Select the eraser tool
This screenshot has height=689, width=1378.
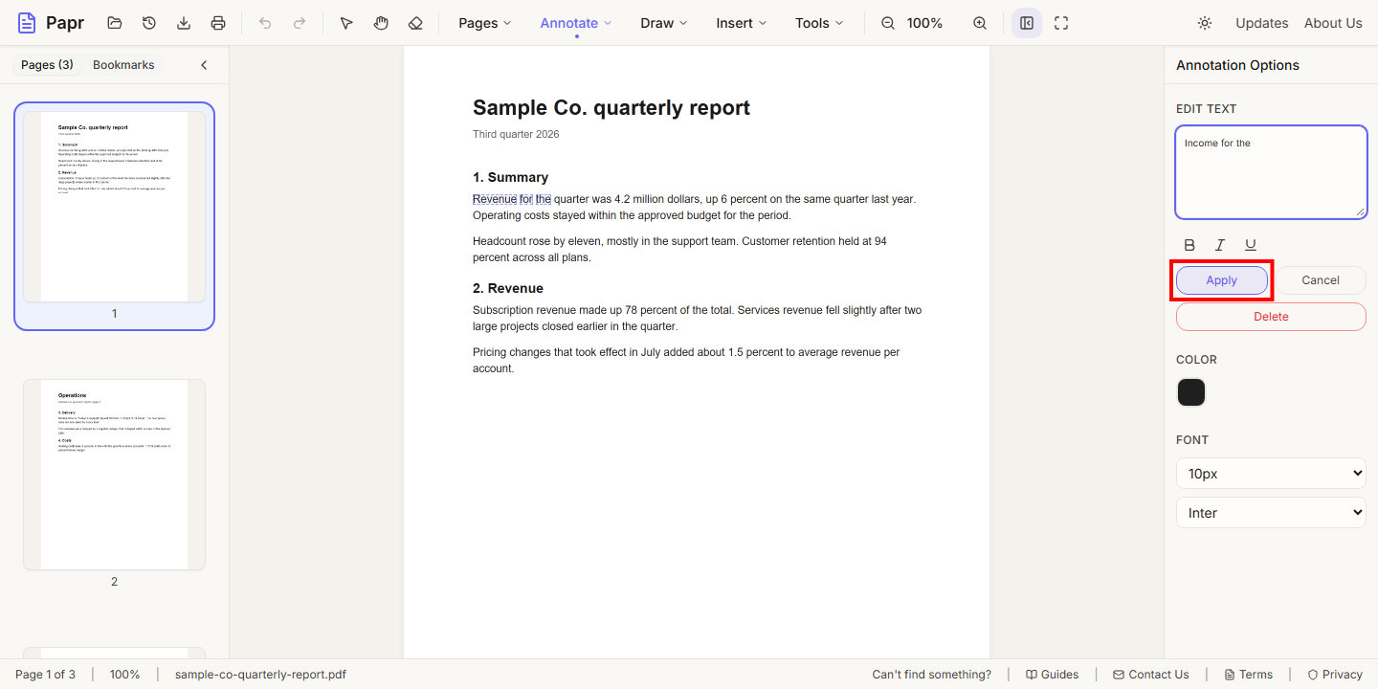pyautogui.click(x=415, y=23)
